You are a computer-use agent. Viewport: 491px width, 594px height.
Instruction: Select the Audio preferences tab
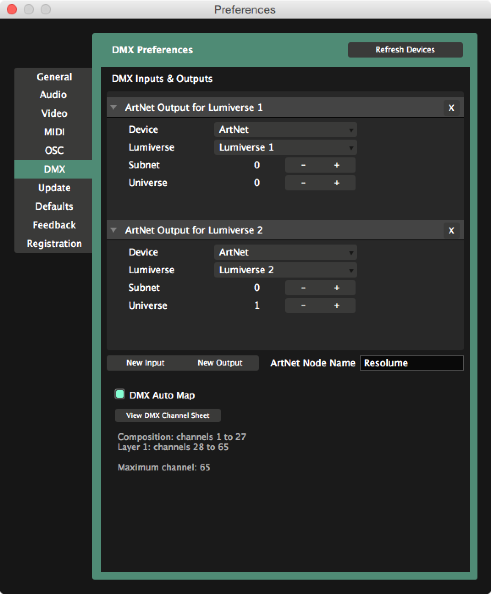[x=54, y=95]
